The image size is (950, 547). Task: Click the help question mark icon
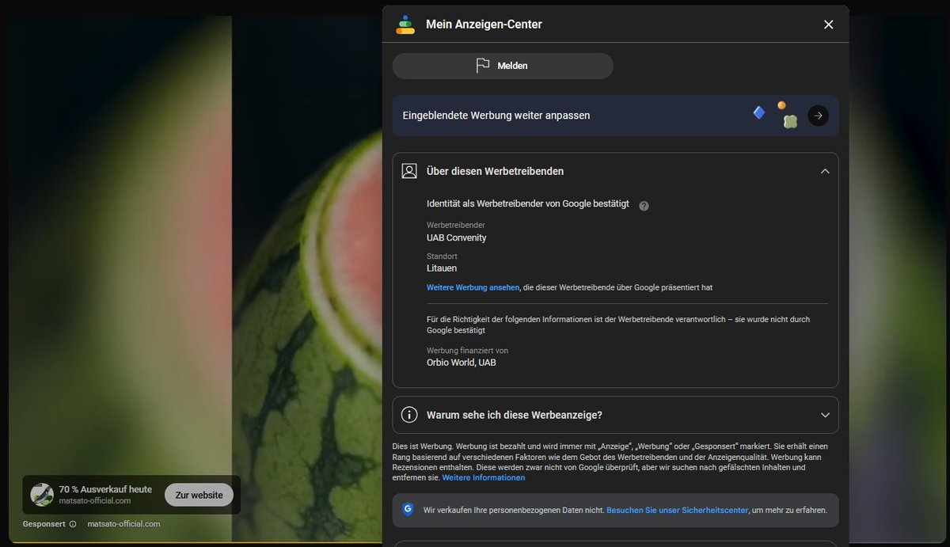tap(644, 206)
